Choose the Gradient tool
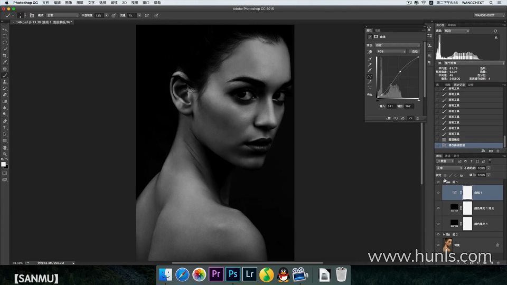 (x=5, y=101)
